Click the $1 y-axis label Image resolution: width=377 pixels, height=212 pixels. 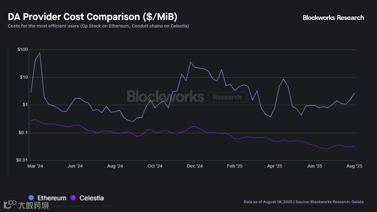pos(25,105)
